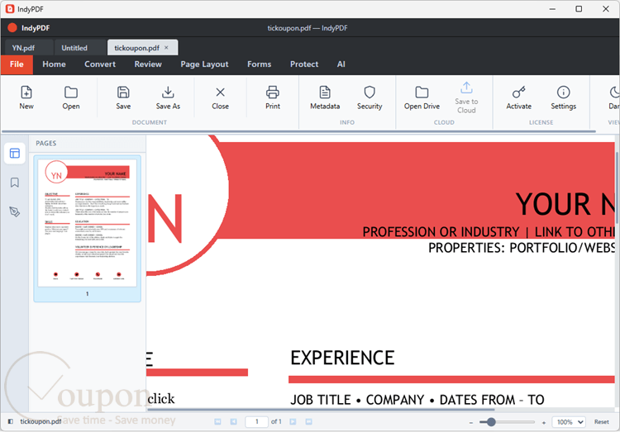The height and width of the screenshot is (432, 620).
Task: Open the Forms ribbon tab
Action: click(260, 64)
